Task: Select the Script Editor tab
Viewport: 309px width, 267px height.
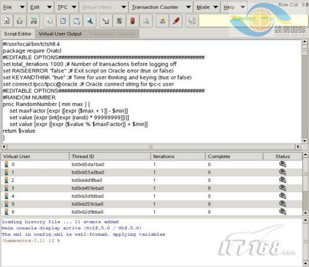Action: pos(18,34)
